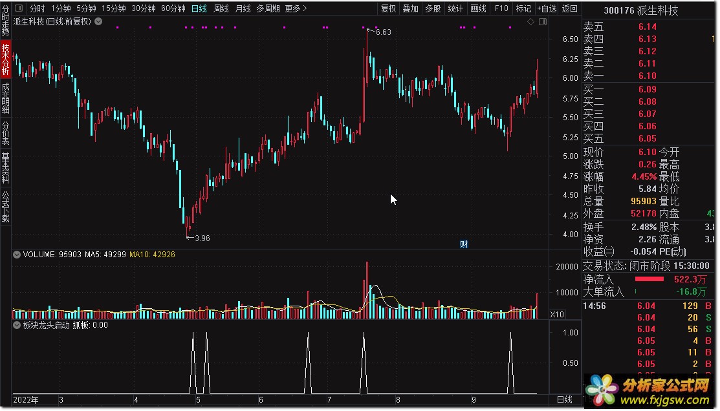Click the 卖五 price 6.14

coord(648,27)
